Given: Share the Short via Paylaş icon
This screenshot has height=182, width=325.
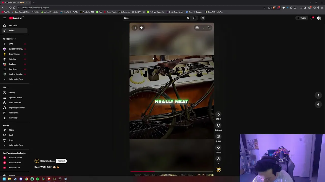Looking at the screenshot, I should pos(218,148).
